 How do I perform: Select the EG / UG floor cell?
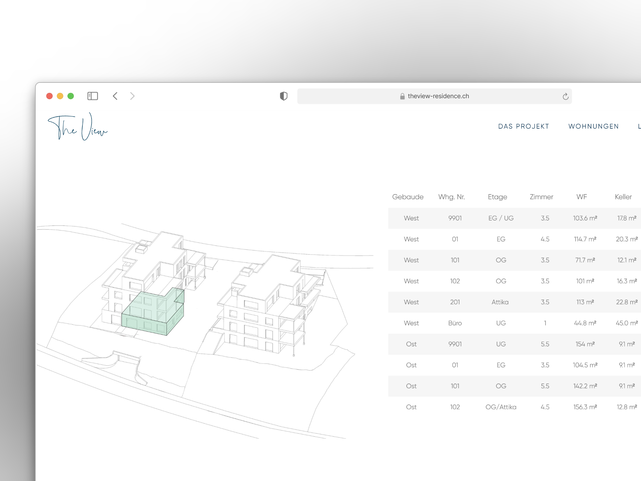[501, 218]
